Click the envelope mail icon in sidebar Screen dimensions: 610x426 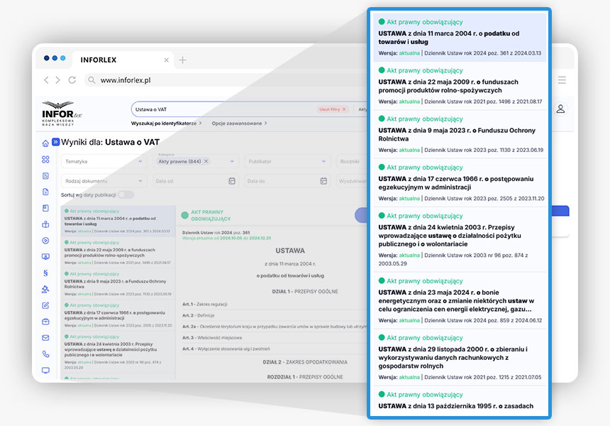(45, 337)
